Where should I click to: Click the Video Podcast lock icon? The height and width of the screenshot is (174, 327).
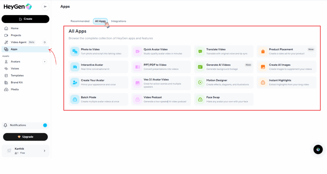click(137, 99)
